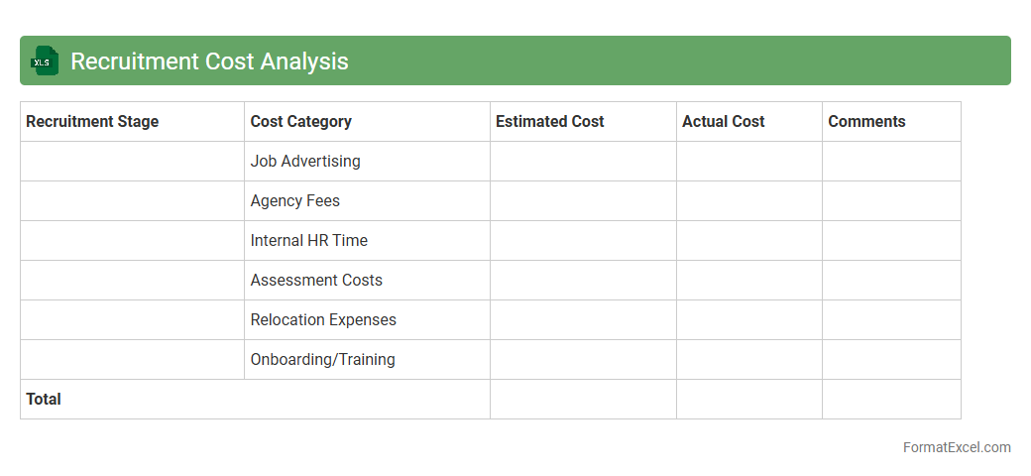
Task: Click Actual Cost field for Agency Fees
Action: click(x=748, y=200)
